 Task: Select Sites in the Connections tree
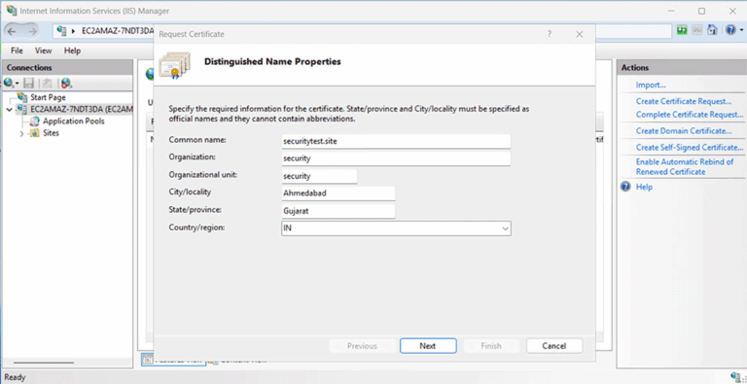(x=51, y=133)
